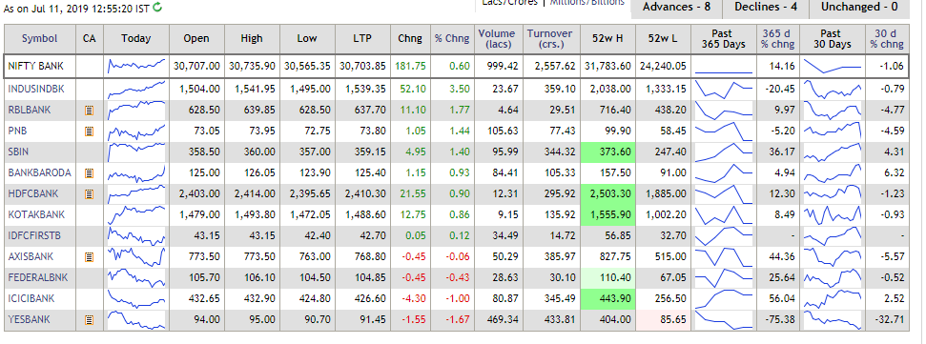Screen dimensions: 926x344
Task: Select the Declines - 4 tab
Action: [766, 8]
